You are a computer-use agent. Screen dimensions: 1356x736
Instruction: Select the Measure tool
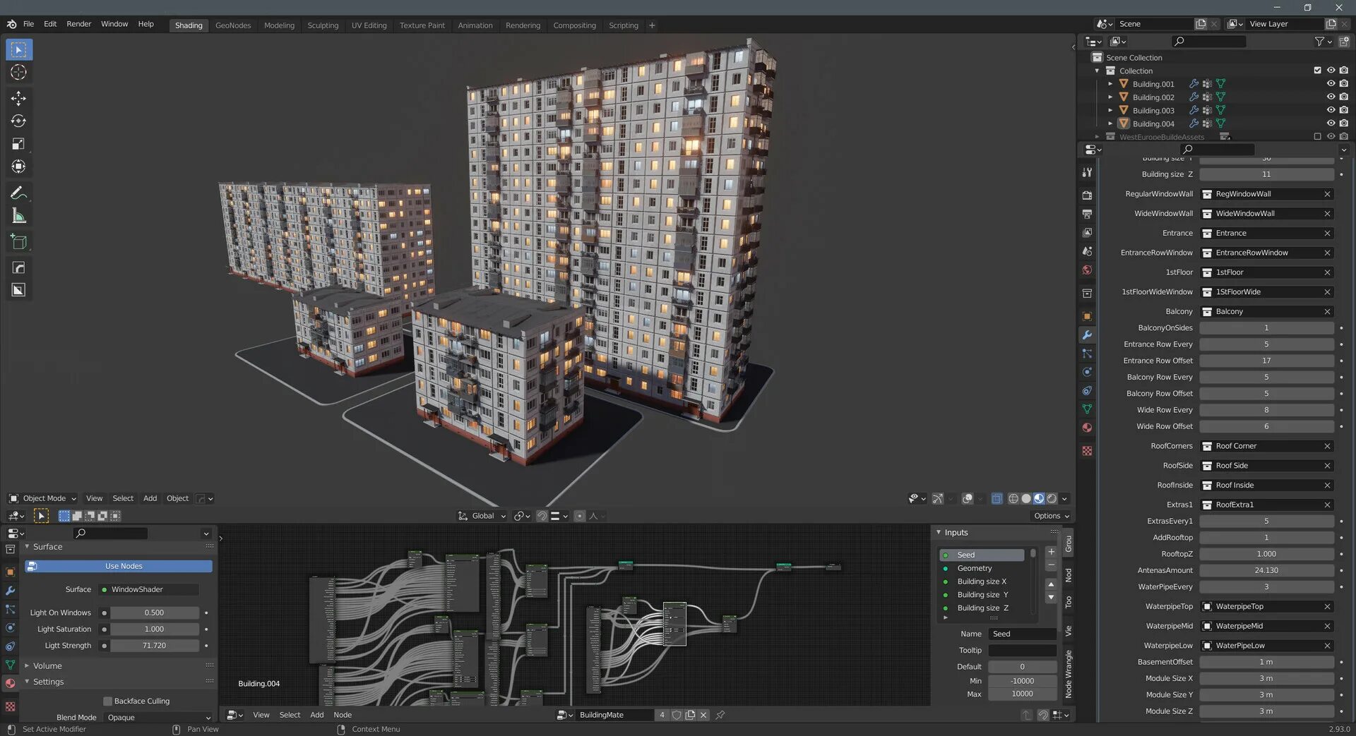click(x=18, y=217)
